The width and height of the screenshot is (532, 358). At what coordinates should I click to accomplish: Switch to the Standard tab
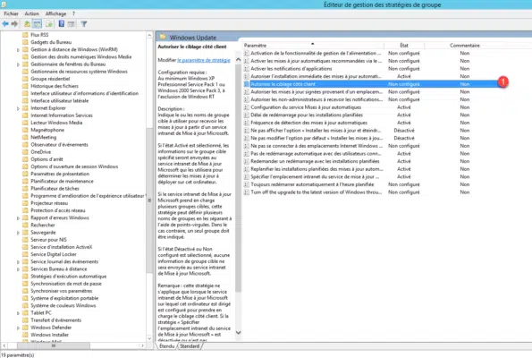pyautogui.click(x=190, y=346)
